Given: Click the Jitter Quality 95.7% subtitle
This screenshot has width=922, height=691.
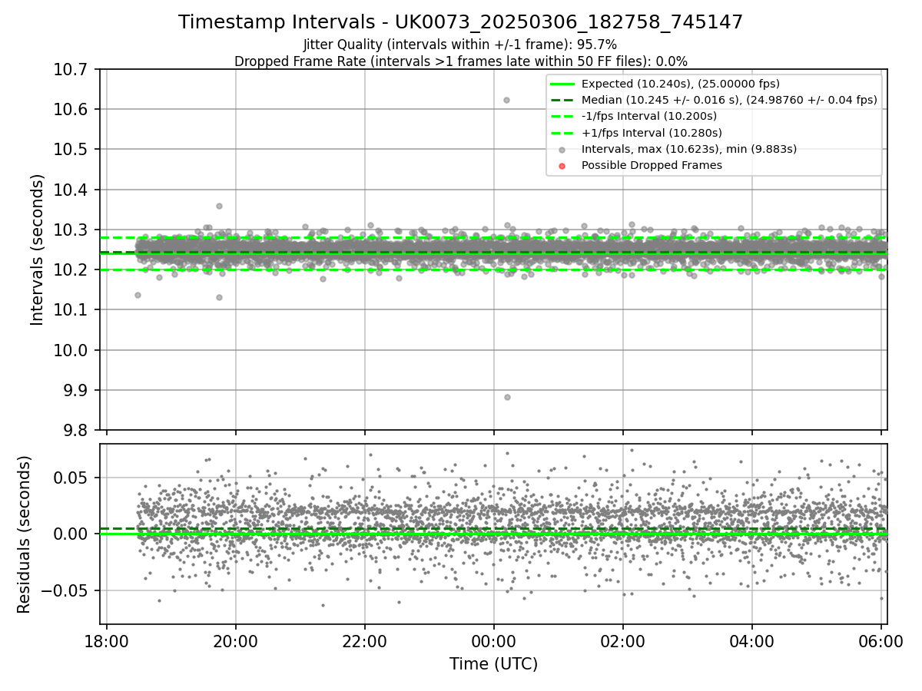Looking at the screenshot, I should pyautogui.click(x=460, y=45).
